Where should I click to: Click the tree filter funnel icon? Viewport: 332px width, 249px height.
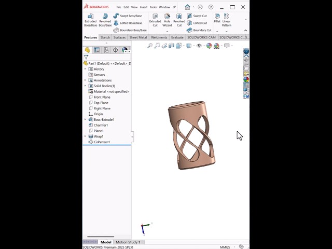click(86, 57)
